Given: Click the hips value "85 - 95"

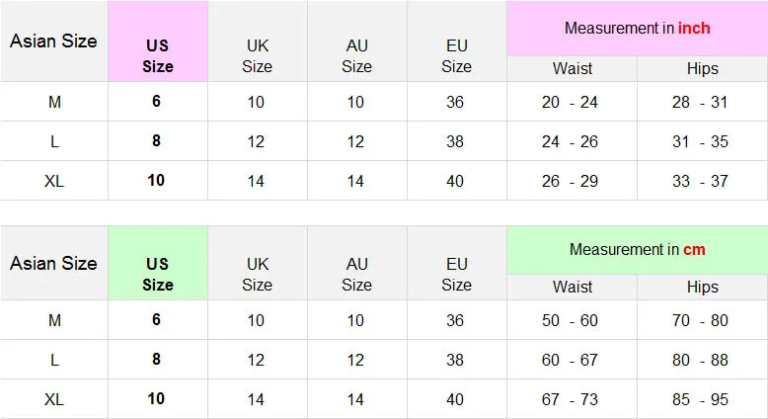Looking at the screenshot, I should click(701, 399).
